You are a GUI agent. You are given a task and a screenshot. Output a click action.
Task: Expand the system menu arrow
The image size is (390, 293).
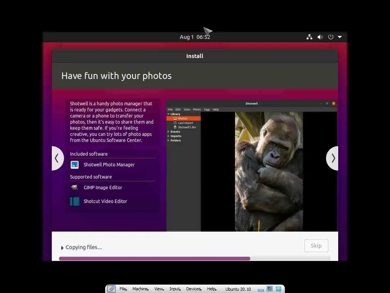(x=340, y=37)
